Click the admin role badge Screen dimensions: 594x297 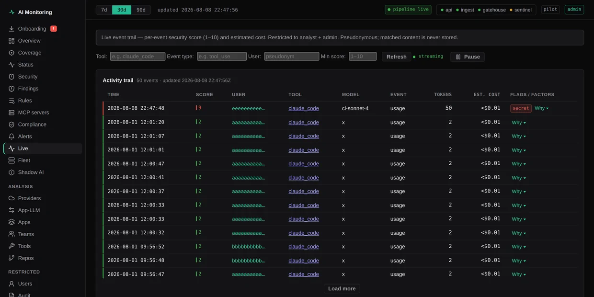coord(574,10)
